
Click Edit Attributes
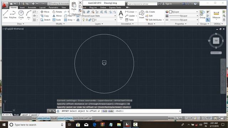pyautogui.click(x=154, y=20)
